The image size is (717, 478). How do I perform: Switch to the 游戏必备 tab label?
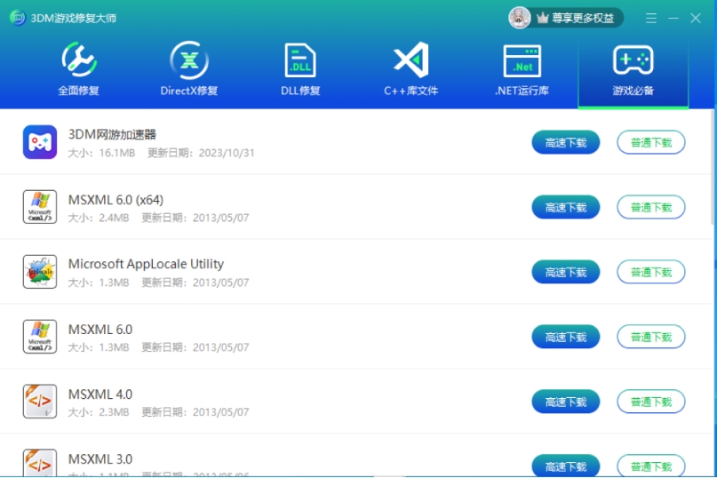(x=633, y=91)
